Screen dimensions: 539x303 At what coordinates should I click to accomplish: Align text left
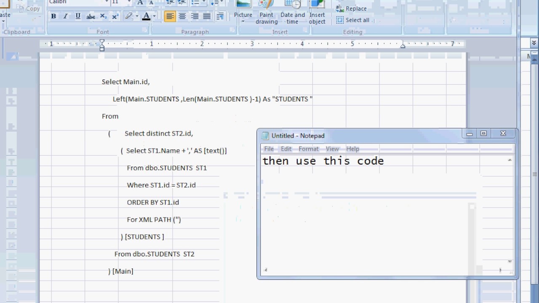[170, 16]
